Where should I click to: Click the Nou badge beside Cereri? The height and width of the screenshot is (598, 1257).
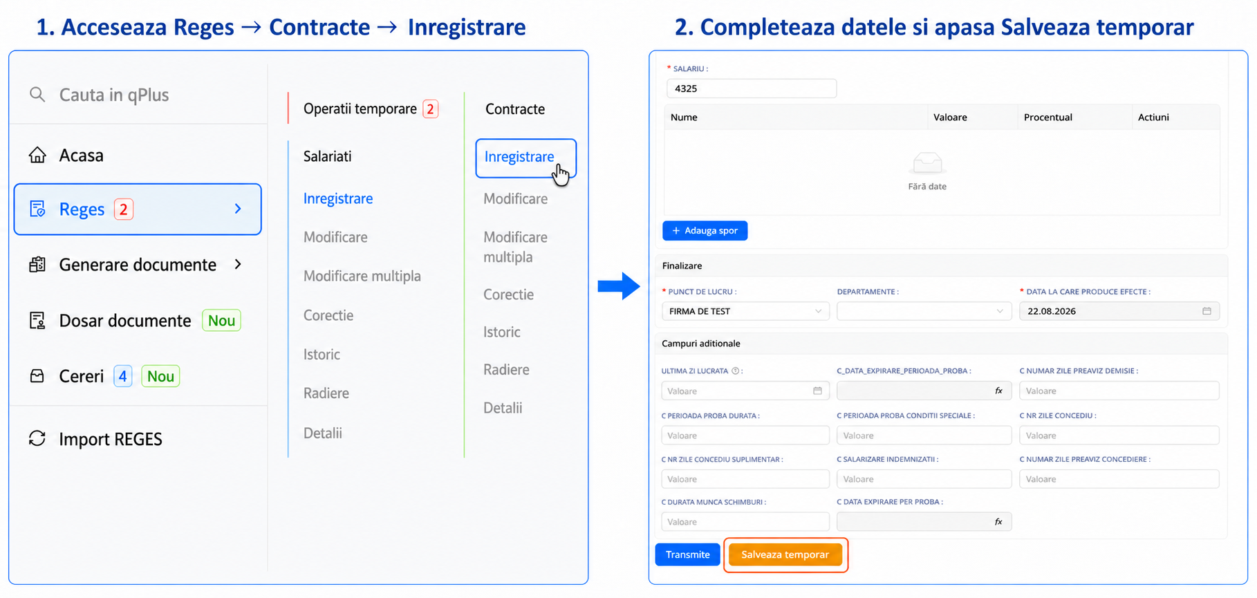pyautogui.click(x=160, y=376)
